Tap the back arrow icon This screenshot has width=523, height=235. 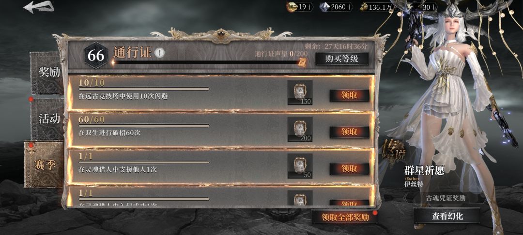39,7
